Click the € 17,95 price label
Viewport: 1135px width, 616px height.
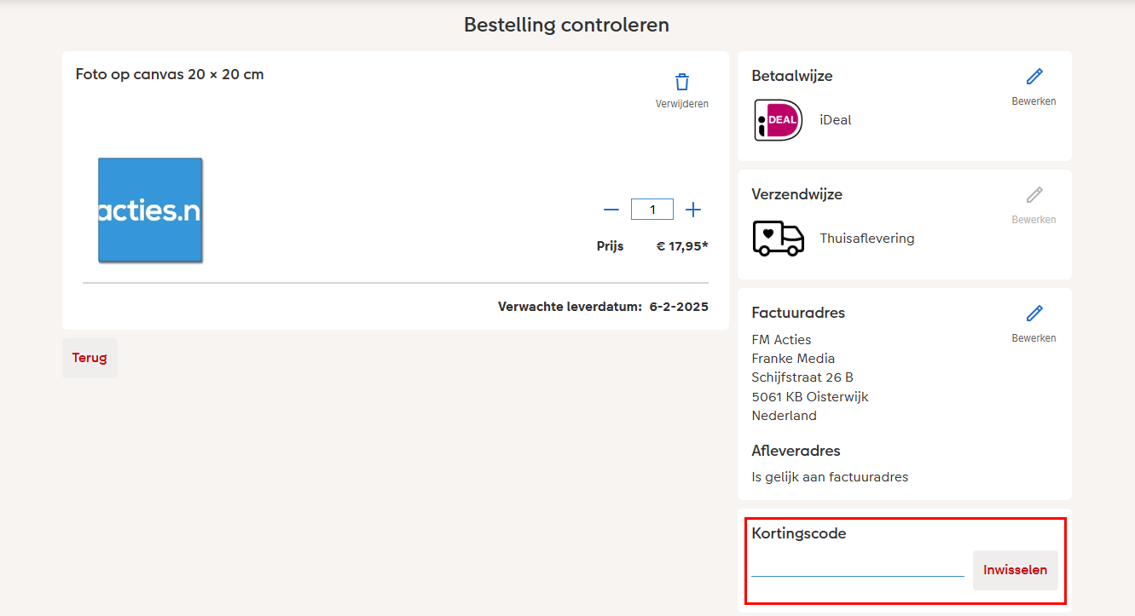click(x=680, y=245)
